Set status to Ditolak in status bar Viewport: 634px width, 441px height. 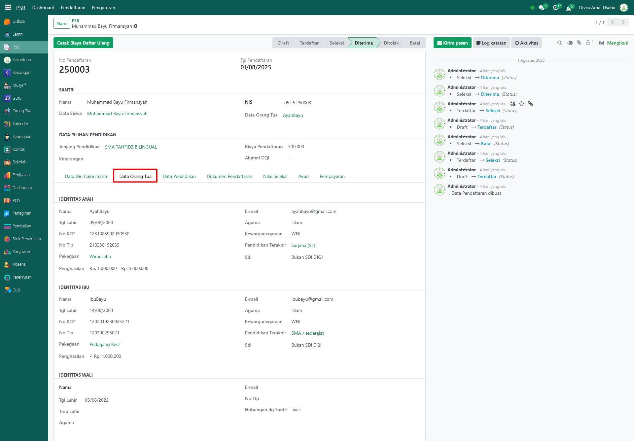tap(391, 43)
